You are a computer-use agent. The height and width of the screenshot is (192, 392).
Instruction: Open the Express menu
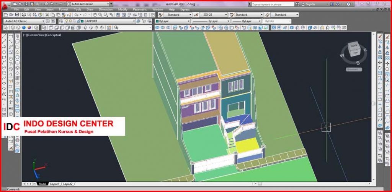point(185,10)
